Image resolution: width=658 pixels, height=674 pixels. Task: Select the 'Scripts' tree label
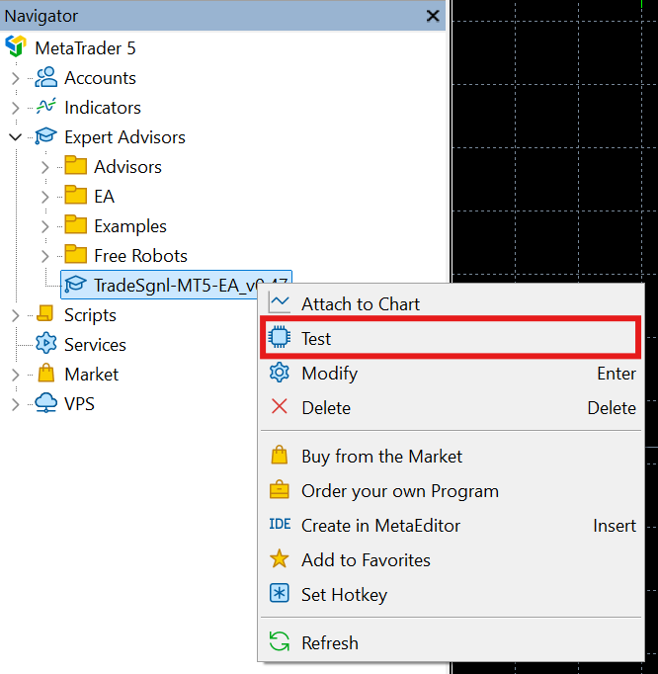point(90,315)
